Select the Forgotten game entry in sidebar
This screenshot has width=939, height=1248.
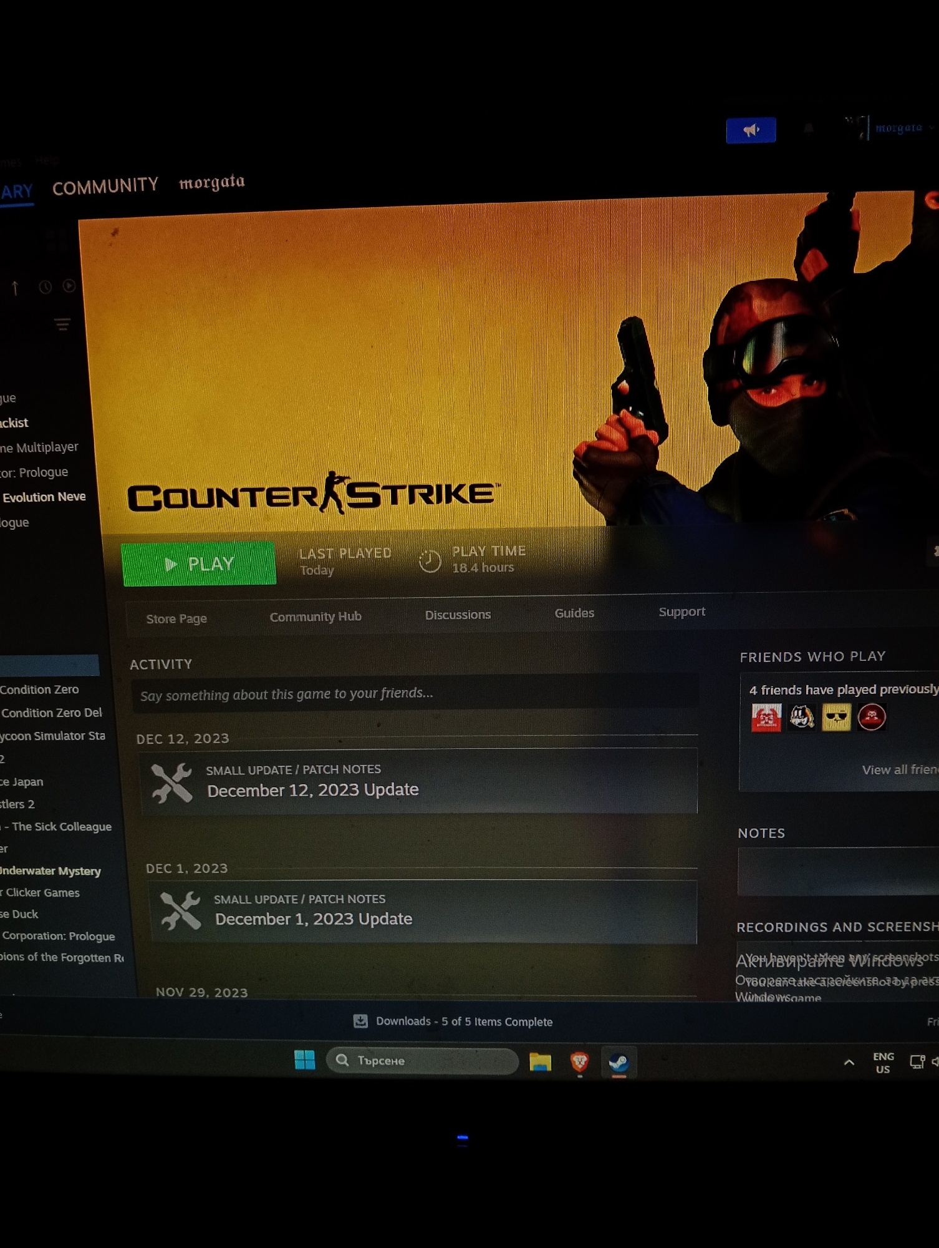pyautogui.click(x=62, y=957)
